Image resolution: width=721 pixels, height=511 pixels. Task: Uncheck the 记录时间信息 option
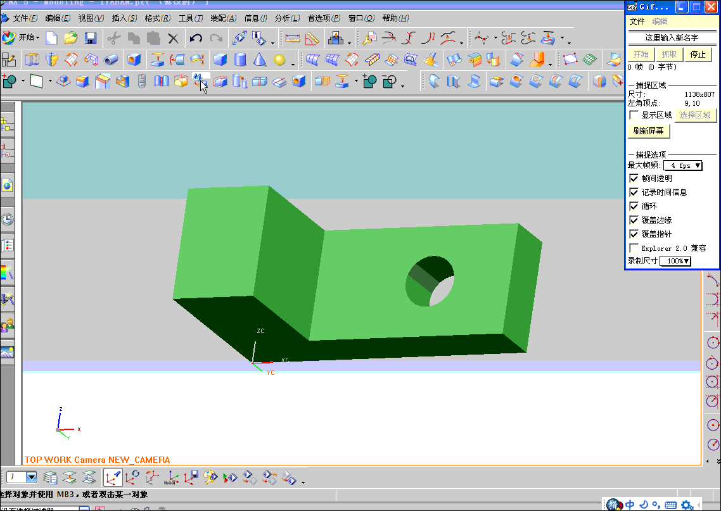coord(634,192)
